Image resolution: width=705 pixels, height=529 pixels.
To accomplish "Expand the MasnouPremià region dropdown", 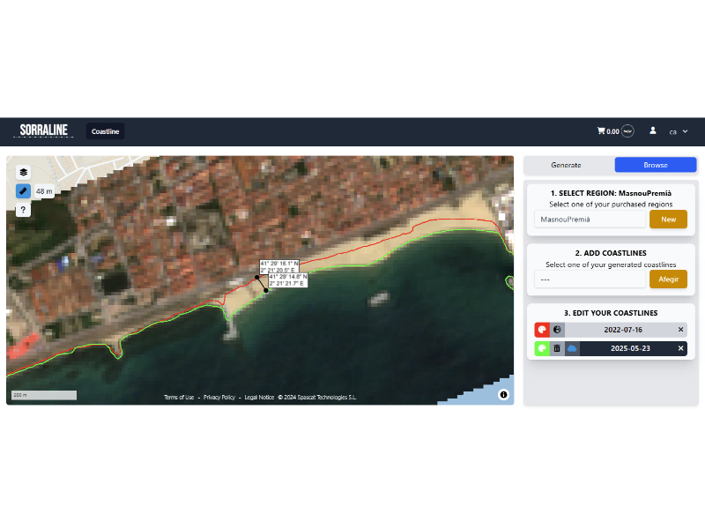I will (x=590, y=219).
